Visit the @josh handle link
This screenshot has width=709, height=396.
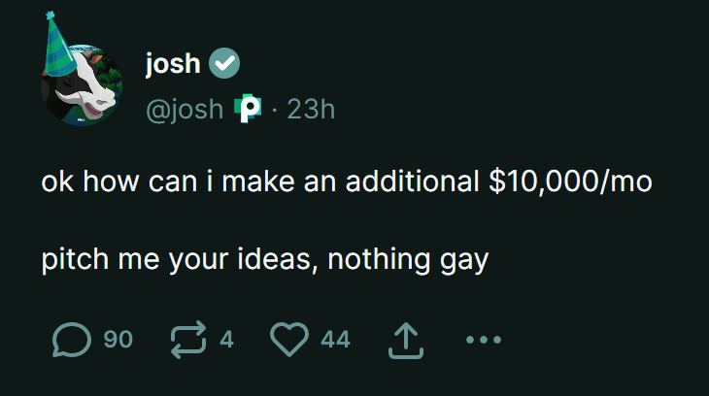click(x=184, y=110)
